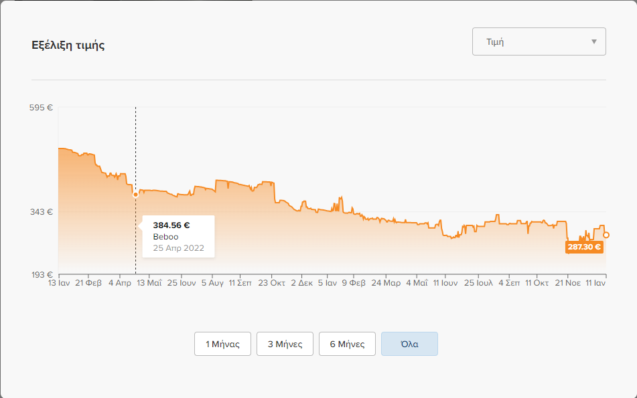The height and width of the screenshot is (398, 637).
Task: Click the 384.56 € tooltip price
Action: pos(171,225)
